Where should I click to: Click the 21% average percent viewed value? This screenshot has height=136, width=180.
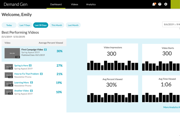pos(59,74)
